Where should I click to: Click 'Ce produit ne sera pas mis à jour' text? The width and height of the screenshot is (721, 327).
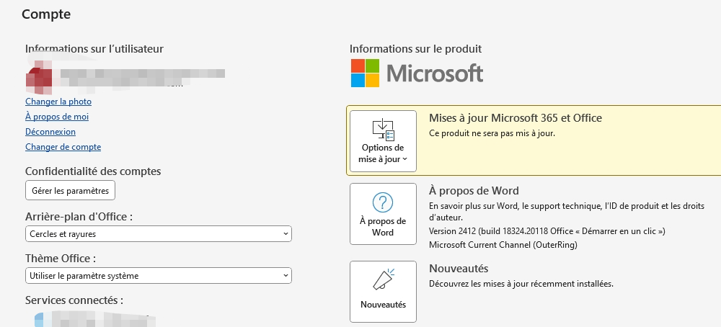492,134
